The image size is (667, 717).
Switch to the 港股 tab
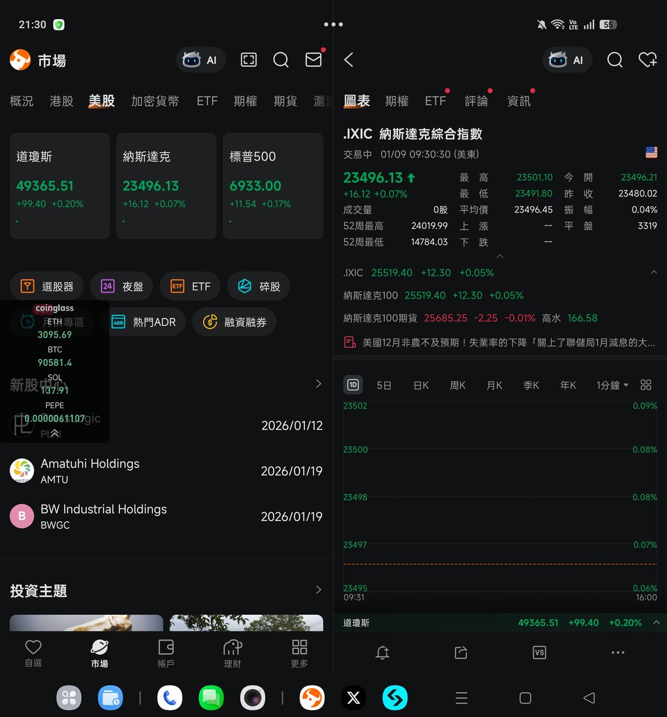click(x=62, y=101)
